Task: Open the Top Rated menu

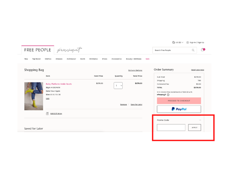Action: 36,59
